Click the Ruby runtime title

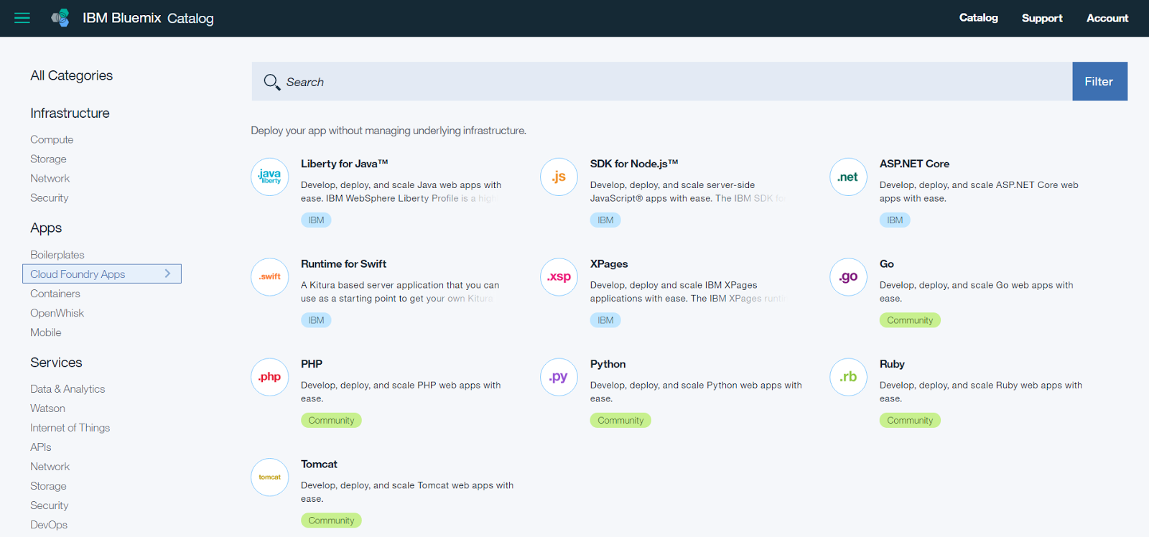point(892,364)
